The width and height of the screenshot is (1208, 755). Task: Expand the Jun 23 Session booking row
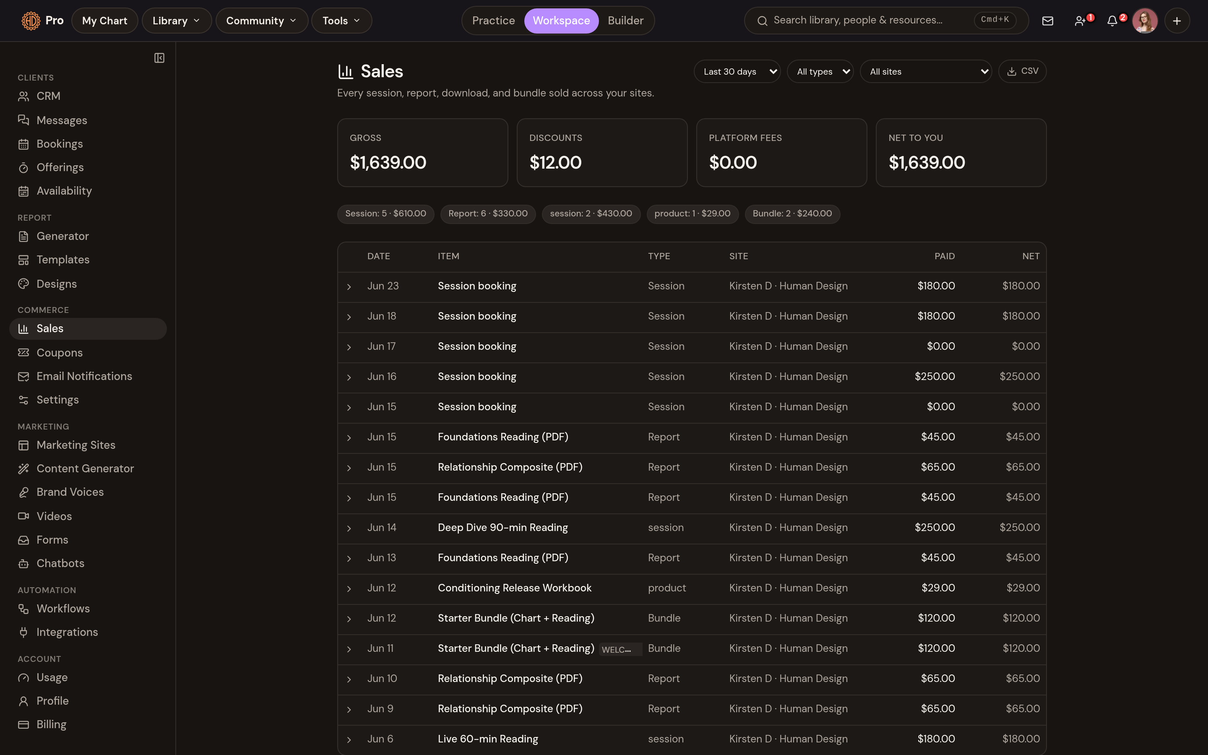tap(349, 286)
